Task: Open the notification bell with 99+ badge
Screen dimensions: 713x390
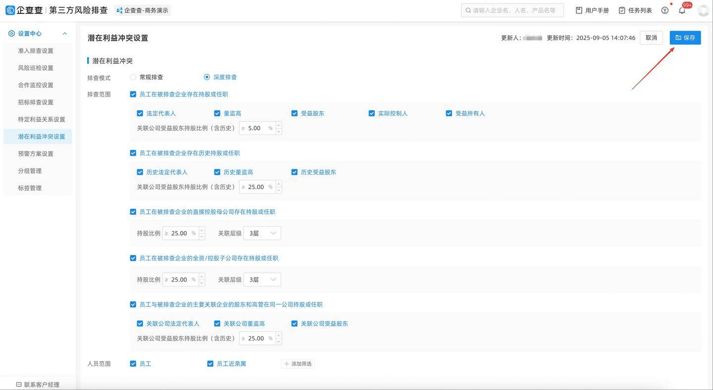Action: coord(682,10)
